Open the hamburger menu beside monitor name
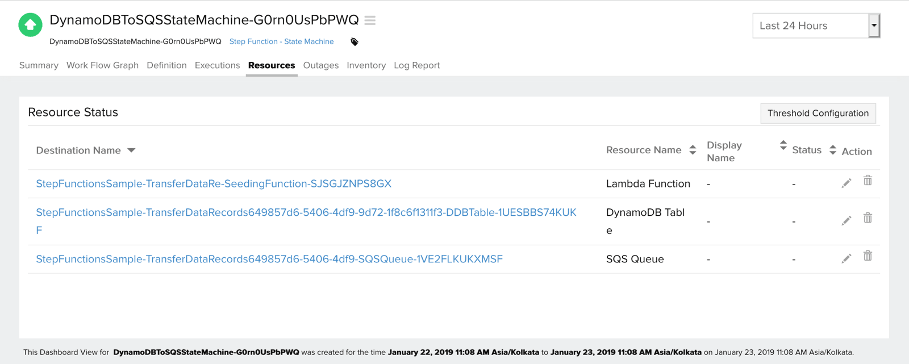Image resolution: width=909 pixels, height=364 pixels. tap(370, 20)
